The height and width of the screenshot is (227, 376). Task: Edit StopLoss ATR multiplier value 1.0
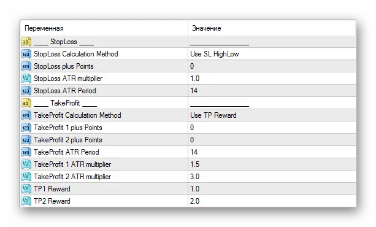tap(272, 79)
